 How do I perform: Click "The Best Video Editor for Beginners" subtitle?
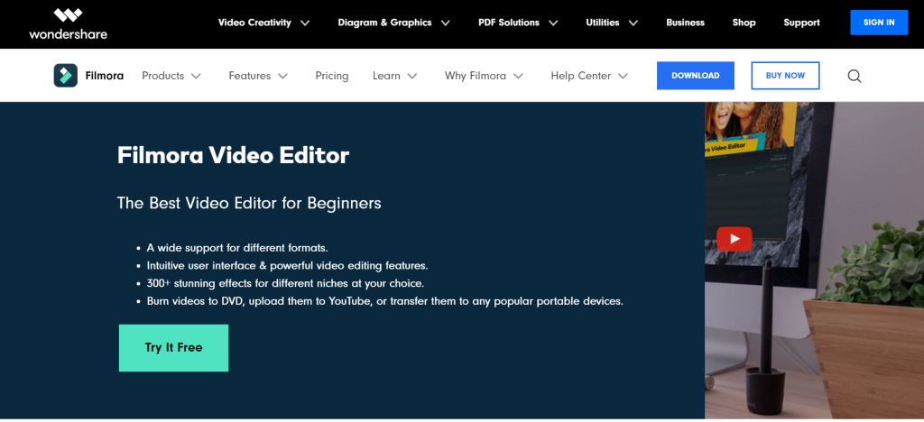click(249, 203)
